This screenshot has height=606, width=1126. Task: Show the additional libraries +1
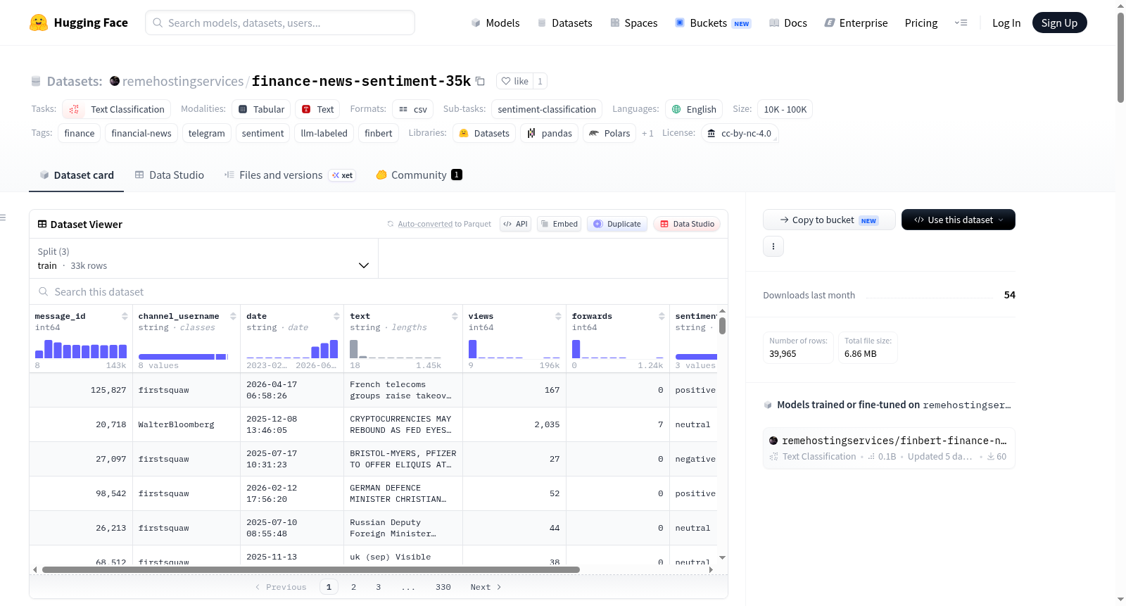[x=647, y=133]
